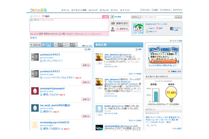Viewport: 209px width, 139px height.
Task: Open the twipplesan profile avatar
Action: (x=138, y=29)
